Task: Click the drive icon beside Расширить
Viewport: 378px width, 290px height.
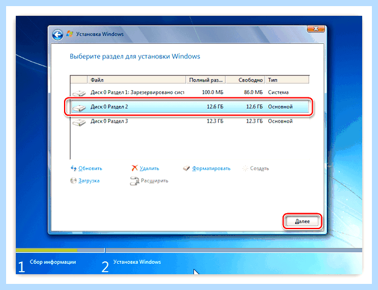Action: 135,181
